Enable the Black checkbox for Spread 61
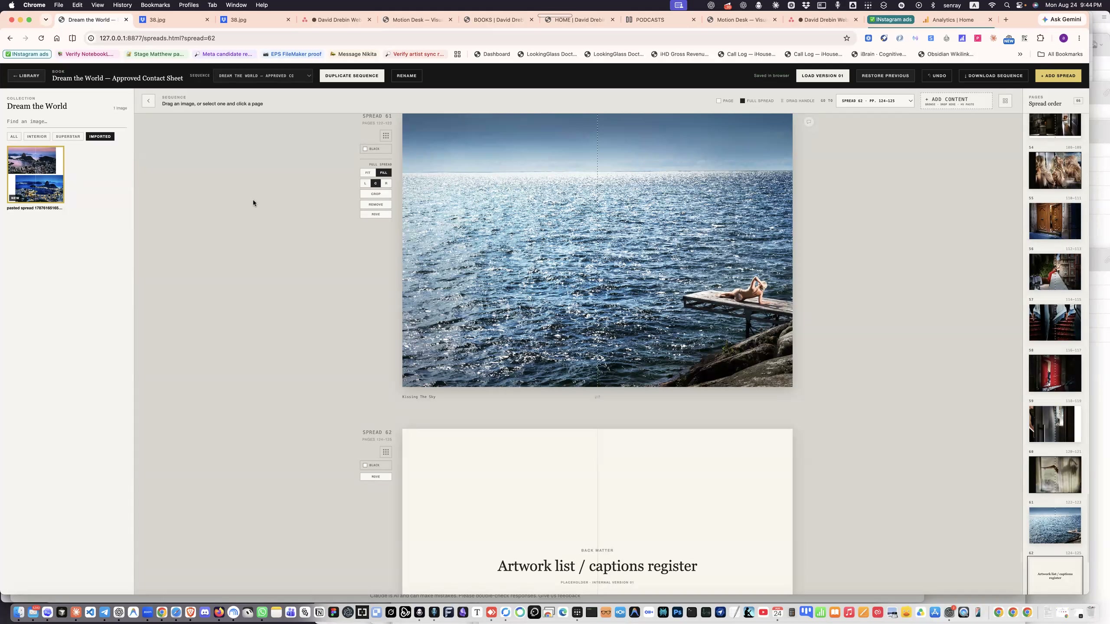1110x624 pixels. [365, 149]
